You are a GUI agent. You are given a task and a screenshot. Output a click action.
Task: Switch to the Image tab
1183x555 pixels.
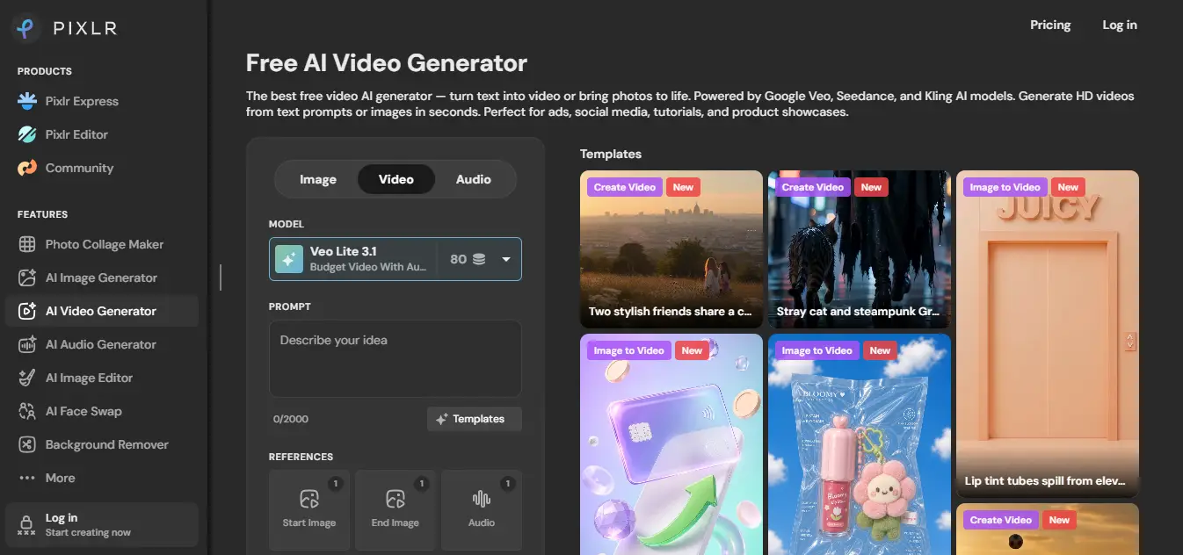318,179
